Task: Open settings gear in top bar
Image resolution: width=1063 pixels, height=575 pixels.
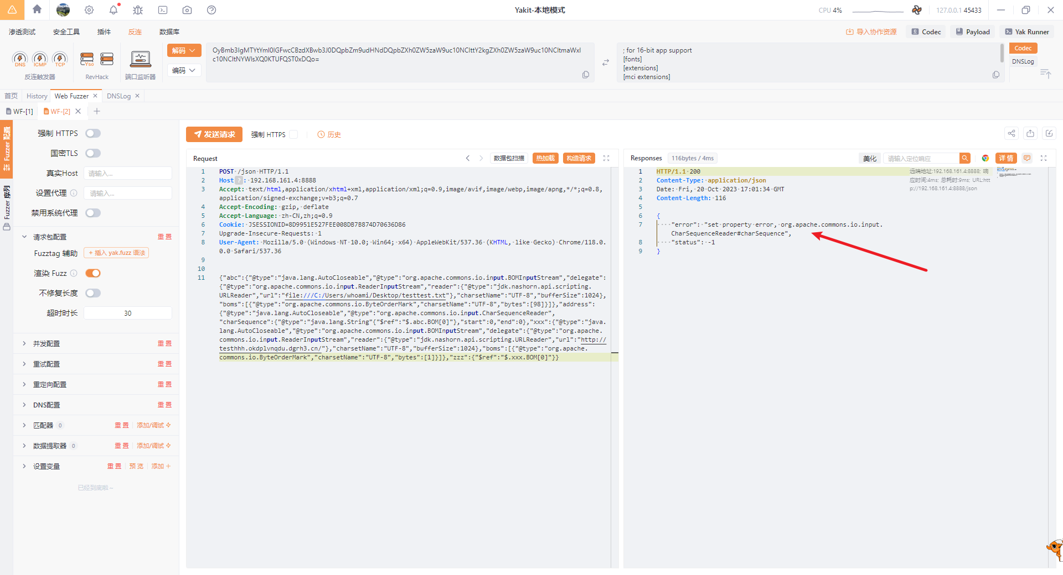Action: click(x=89, y=10)
